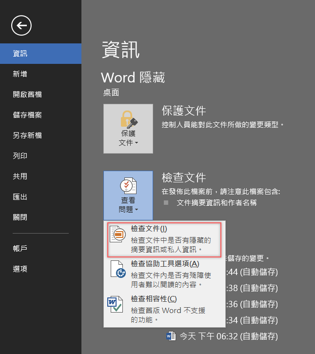The height and width of the screenshot is (354, 315).
Task: Click the compatibility checker Word icon
Action: tap(116, 304)
